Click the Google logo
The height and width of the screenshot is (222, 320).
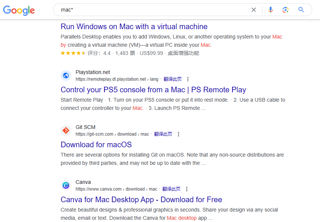[x=19, y=10]
